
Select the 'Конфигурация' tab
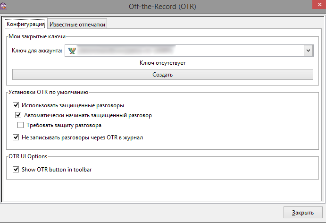(x=25, y=24)
